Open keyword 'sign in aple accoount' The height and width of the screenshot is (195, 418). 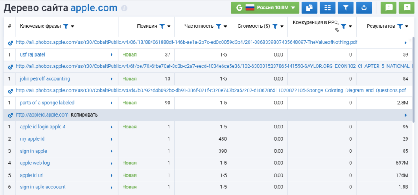click(43, 187)
